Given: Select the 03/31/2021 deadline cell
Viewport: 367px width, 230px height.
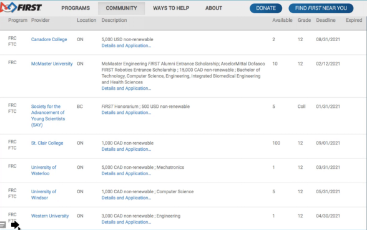Looking at the screenshot, I should pos(328,167).
